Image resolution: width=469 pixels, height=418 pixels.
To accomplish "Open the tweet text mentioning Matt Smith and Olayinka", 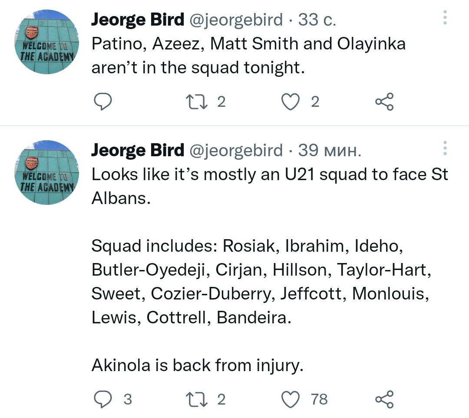I will [x=248, y=56].
